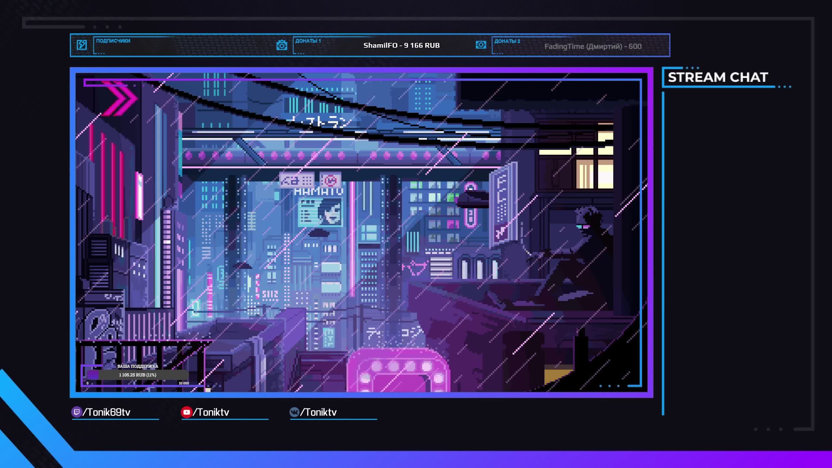This screenshot has width=832, height=468.
Task: Click the YouTube logo icon
Action: (x=186, y=412)
